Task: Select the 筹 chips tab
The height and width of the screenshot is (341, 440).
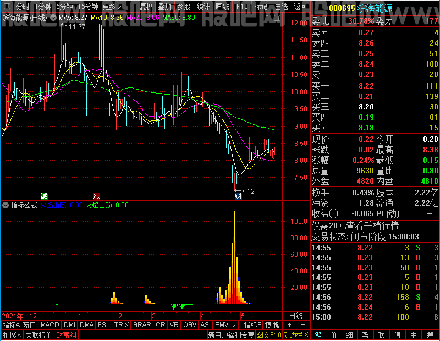Action: click(x=430, y=335)
